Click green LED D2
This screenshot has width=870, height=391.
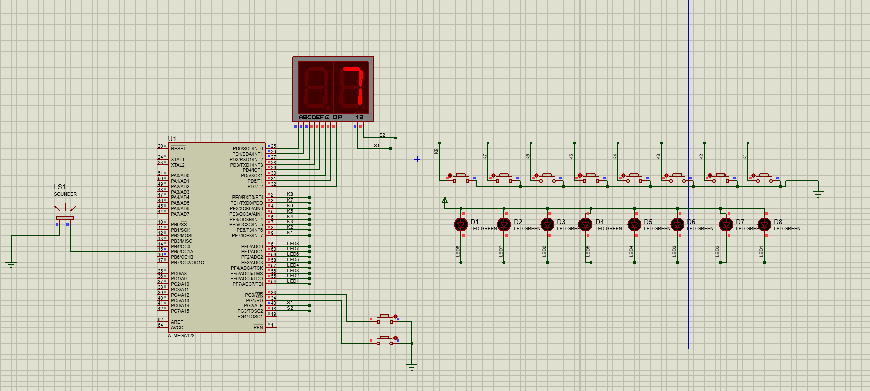point(504,224)
